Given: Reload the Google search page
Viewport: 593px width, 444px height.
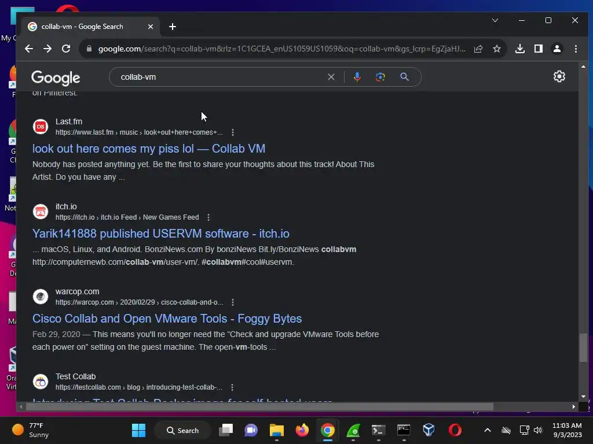Looking at the screenshot, I should (66, 49).
